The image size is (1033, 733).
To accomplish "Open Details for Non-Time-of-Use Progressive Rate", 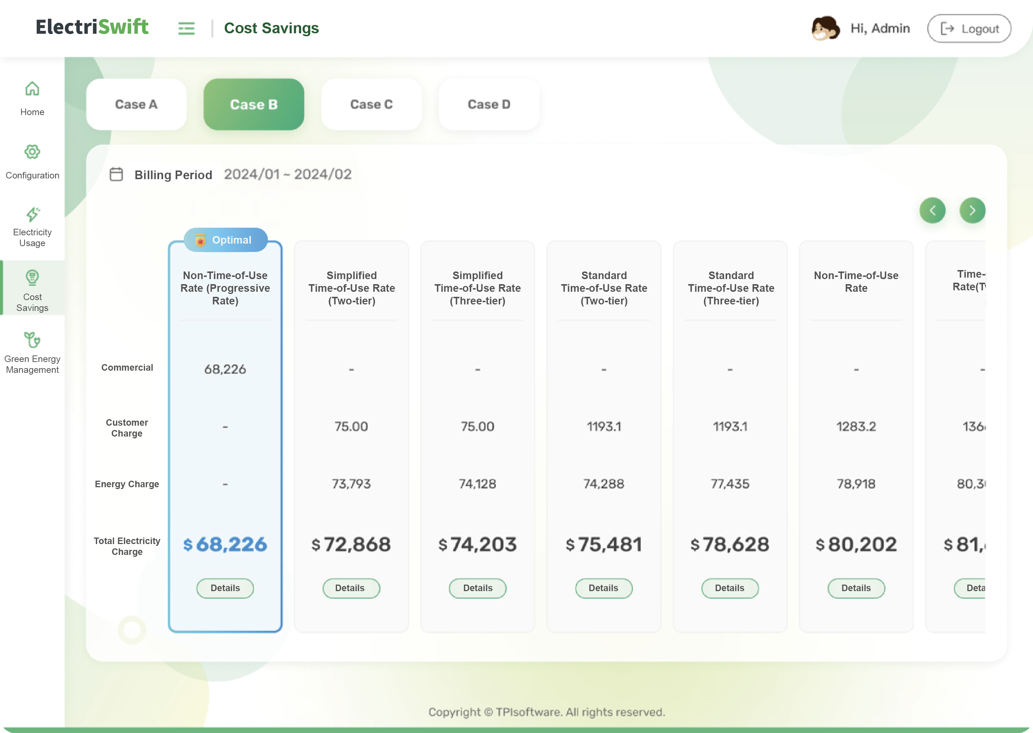I will pos(225,588).
